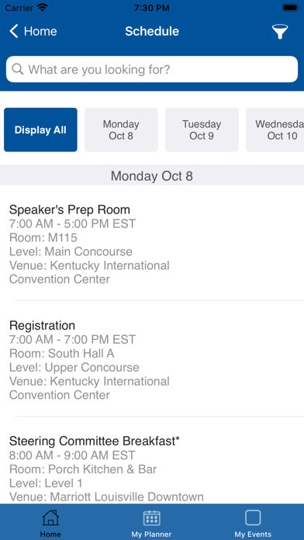The image size is (304, 540).
Task: Select Monday Oct 8 day filter
Action: (121, 130)
